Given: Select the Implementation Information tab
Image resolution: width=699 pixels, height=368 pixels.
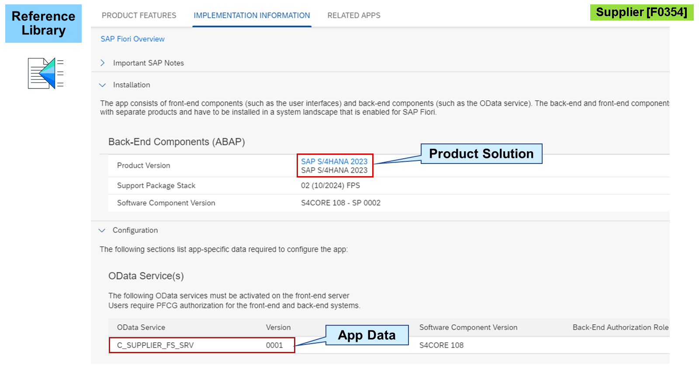Looking at the screenshot, I should (x=252, y=15).
